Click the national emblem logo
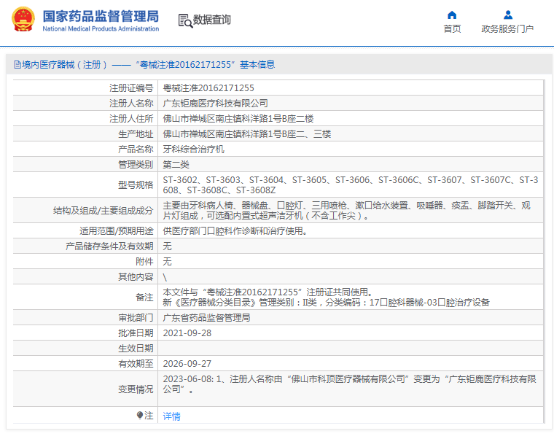The width and height of the screenshot is (554, 439). (23, 19)
